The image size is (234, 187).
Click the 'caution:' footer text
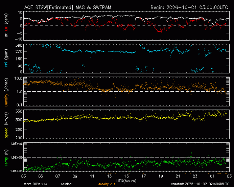tap(67, 184)
